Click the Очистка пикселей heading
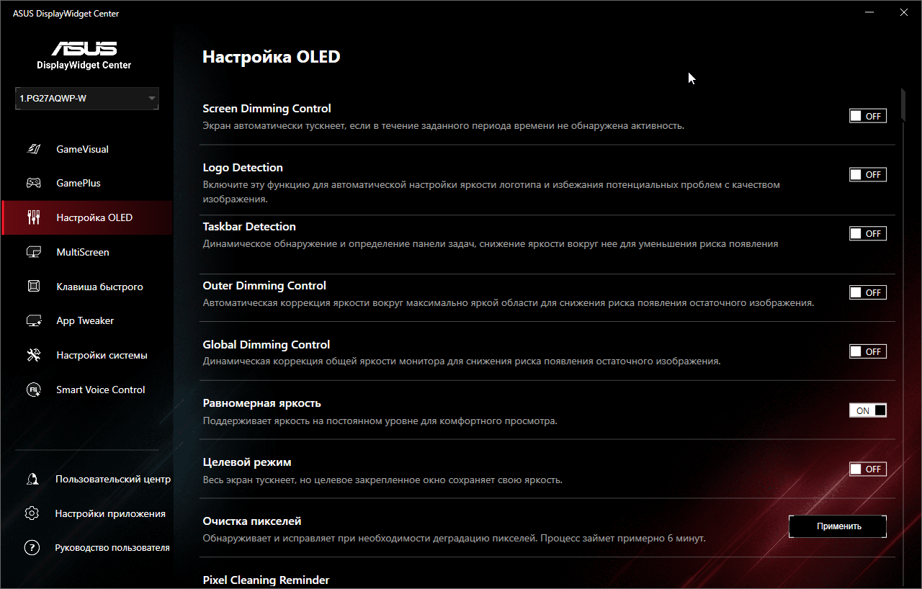 click(x=252, y=521)
